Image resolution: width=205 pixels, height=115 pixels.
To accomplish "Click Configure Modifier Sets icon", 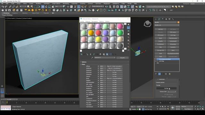I will pos(169,74).
